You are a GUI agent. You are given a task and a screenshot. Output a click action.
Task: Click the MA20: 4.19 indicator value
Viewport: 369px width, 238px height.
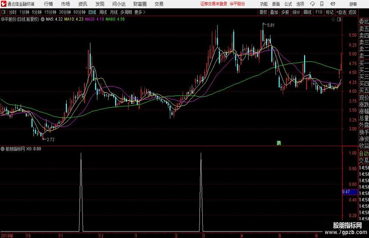tap(94, 19)
